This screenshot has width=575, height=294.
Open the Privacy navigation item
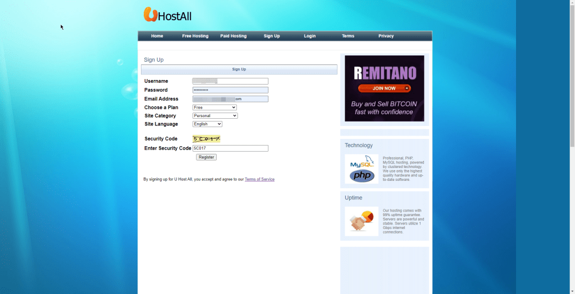click(x=386, y=36)
